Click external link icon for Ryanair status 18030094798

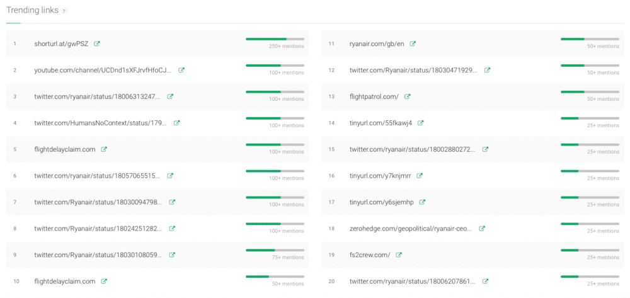click(172, 202)
